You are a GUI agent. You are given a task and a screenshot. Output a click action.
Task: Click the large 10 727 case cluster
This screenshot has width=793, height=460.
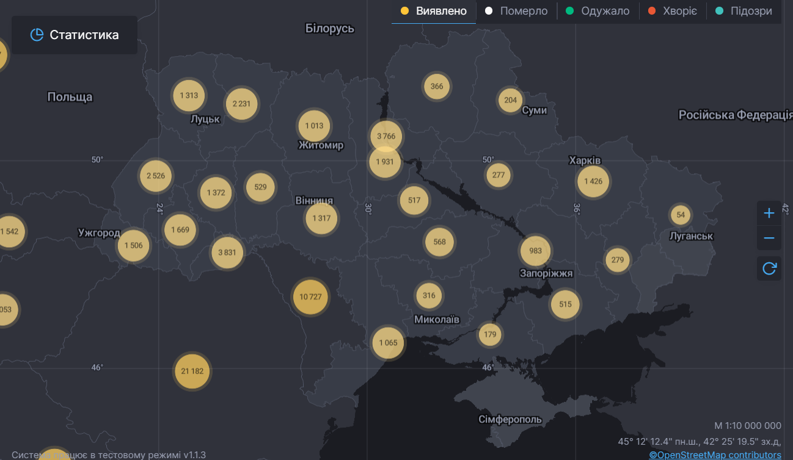pos(310,297)
